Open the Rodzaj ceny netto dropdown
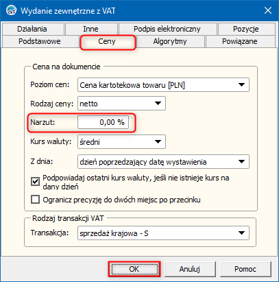Viewport: 279px width, 282px height. [x=121, y=104]
